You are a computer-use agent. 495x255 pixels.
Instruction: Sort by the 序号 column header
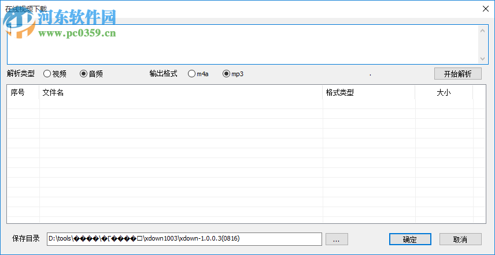click(x=23, y=92)
